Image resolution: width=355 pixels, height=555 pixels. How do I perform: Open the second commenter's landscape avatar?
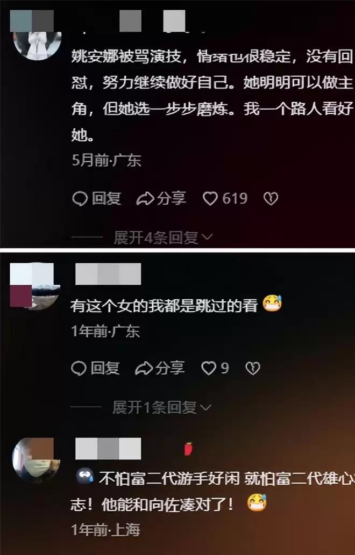(36, 287)
